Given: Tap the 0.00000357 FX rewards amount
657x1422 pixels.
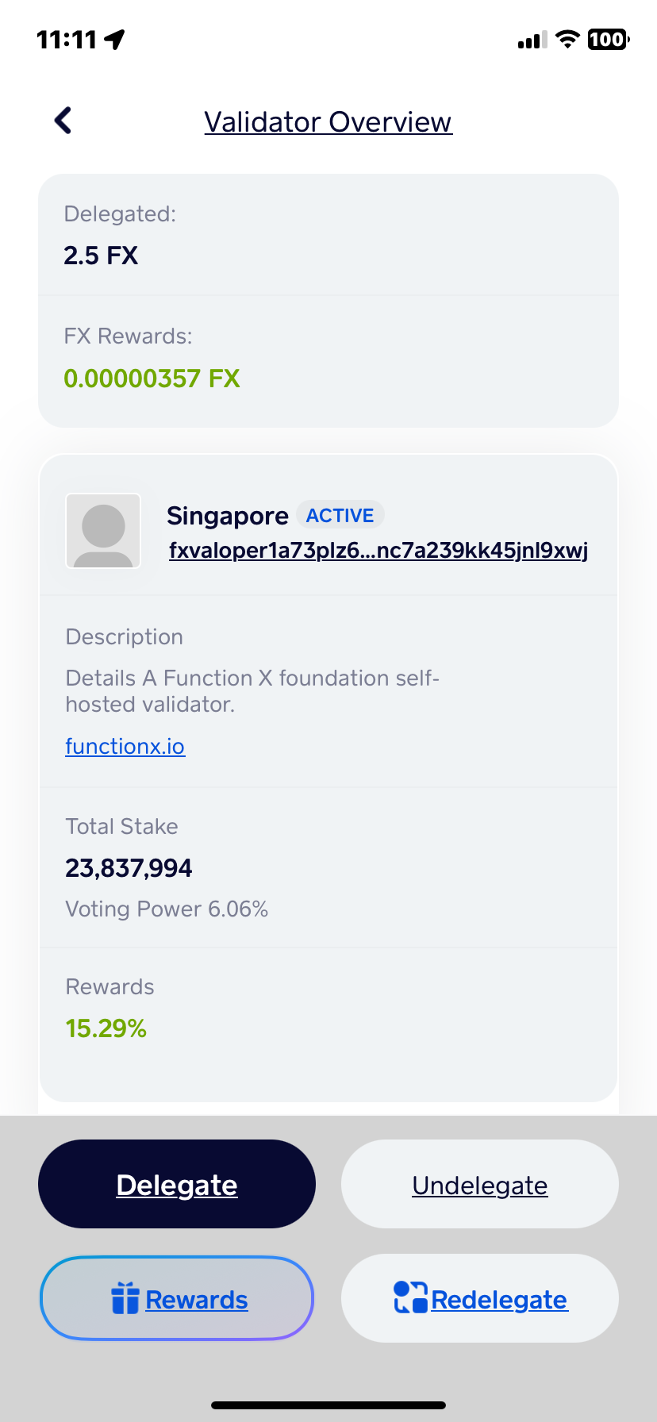Looking at the screenshot, I should [152, 378].
